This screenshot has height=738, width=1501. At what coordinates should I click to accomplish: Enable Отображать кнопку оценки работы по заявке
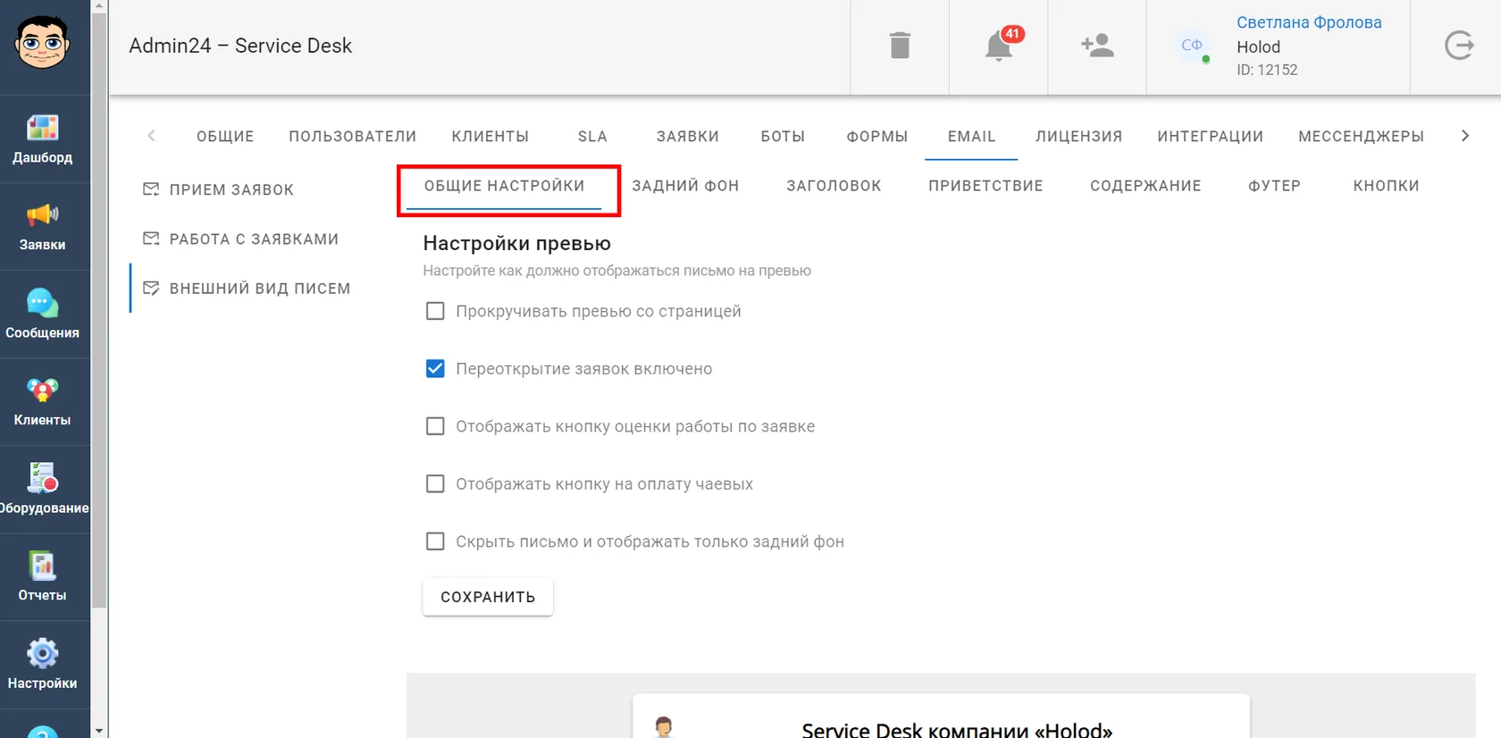[435, 426]
